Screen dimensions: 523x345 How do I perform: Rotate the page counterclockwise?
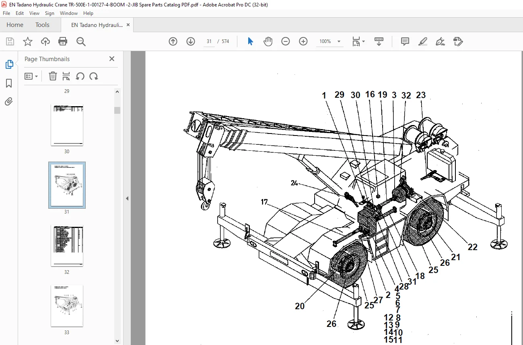click(x=80, y=76)
